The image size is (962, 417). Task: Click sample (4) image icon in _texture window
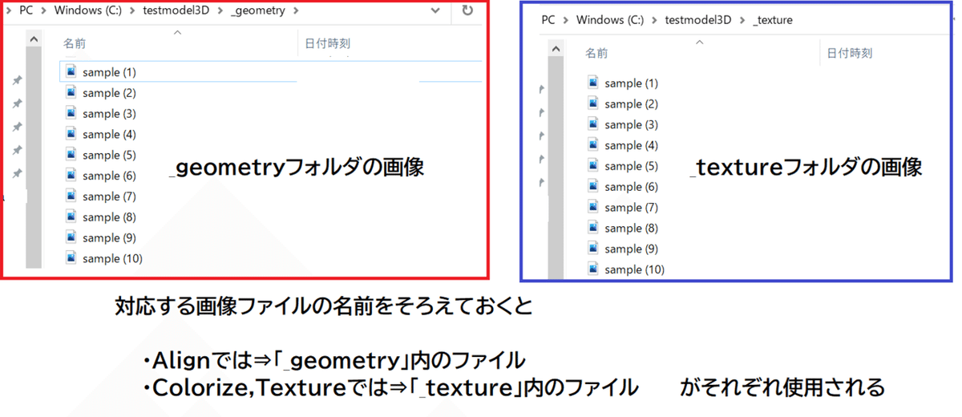coord(593,144)
